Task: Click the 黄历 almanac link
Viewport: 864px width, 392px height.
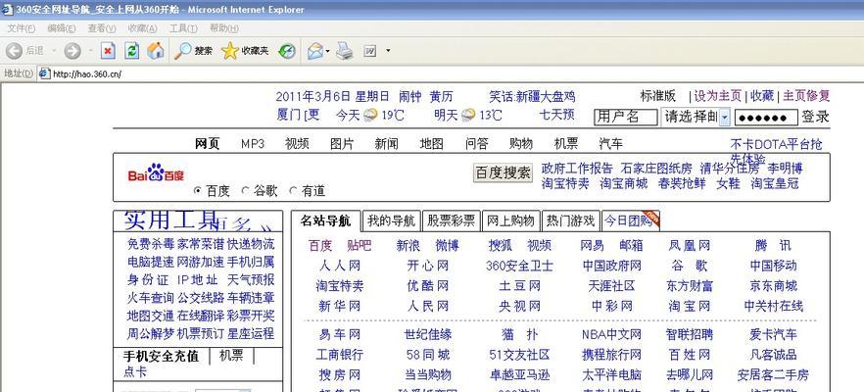Action: 442,96
